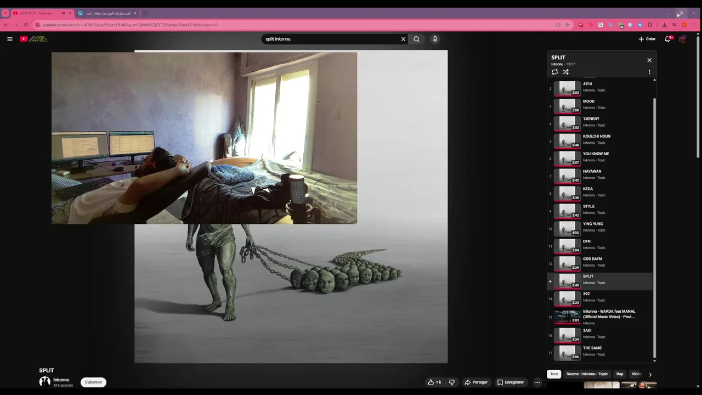Click the webcam overlay on the video
This screenshot has height=395, width=702.
tap(204, 138)
